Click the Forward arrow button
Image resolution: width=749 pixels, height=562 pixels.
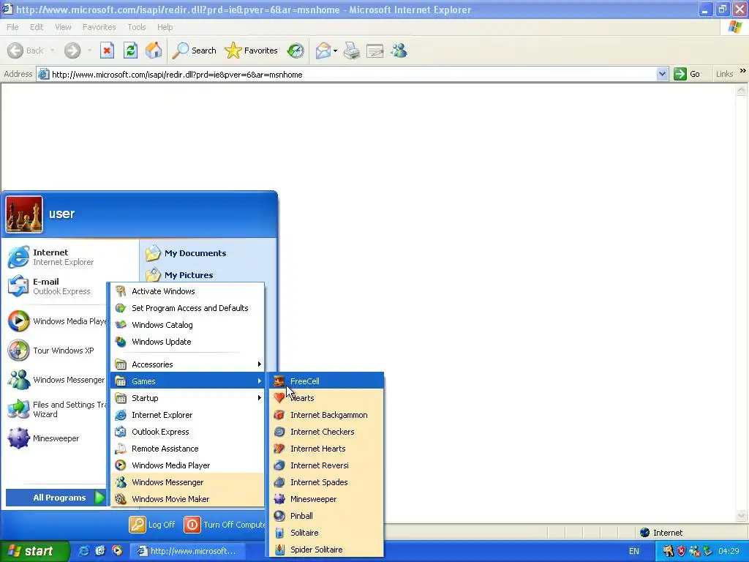72,50
